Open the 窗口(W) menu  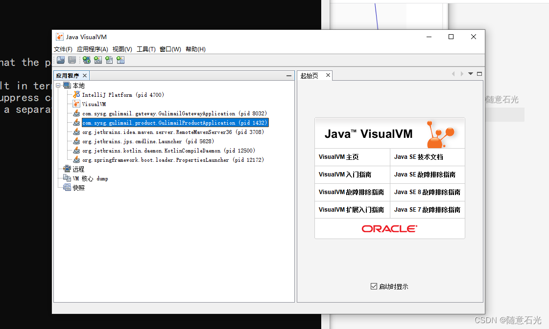point(170,49)
